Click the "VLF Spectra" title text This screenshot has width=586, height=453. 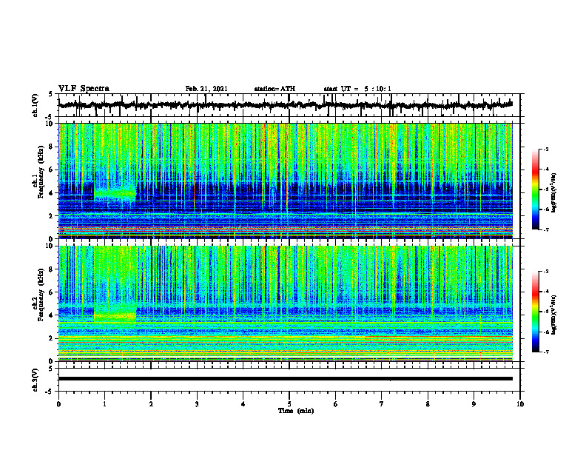[84, 89]
